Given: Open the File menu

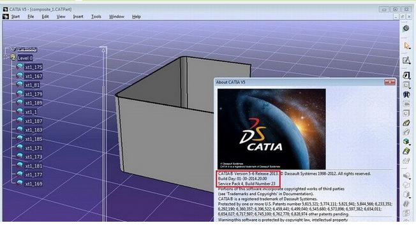Looking at the screenshot, I should pos(31,17).
